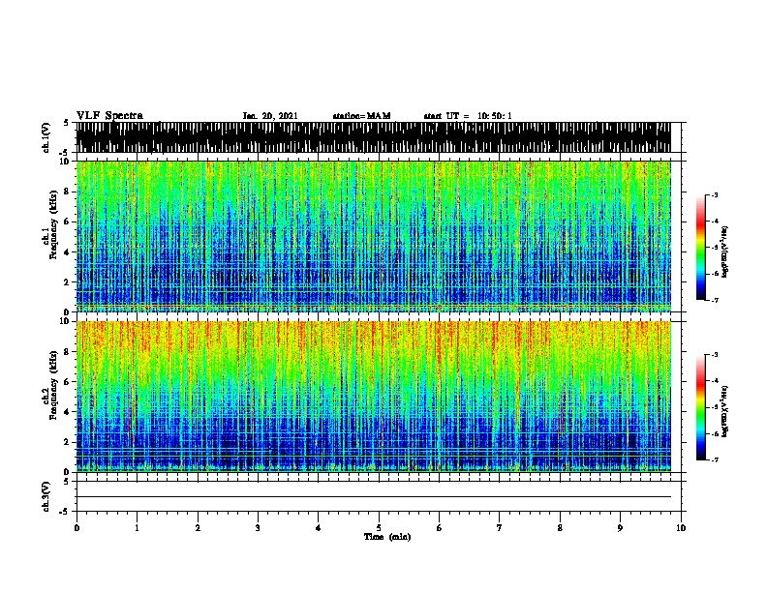Click the 'station=MAM' header label

pyautogui.click(x=361, y=116)
